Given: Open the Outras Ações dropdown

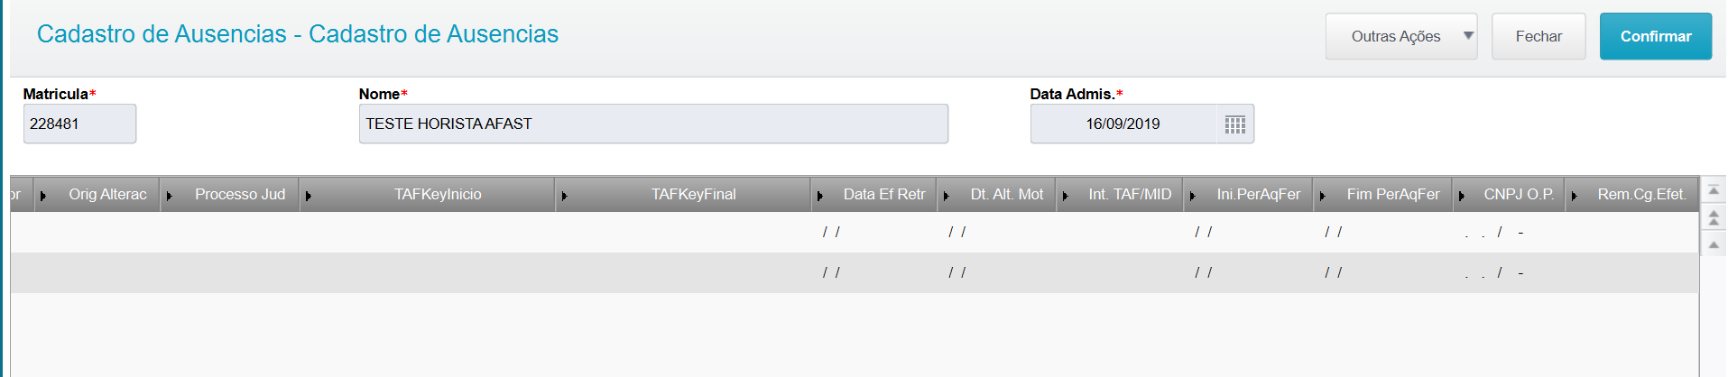Looking at the screenshot, I should tap(1400, 37).
